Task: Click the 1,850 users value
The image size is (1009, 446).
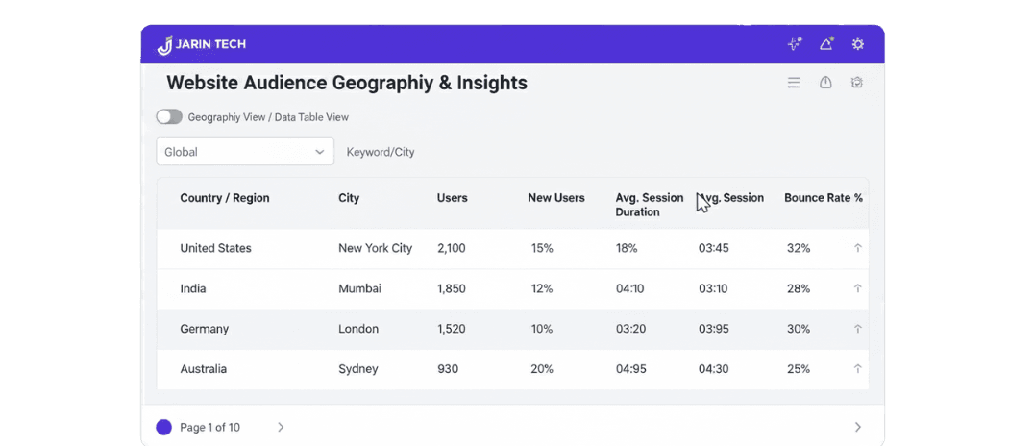Action: (451, 288)
